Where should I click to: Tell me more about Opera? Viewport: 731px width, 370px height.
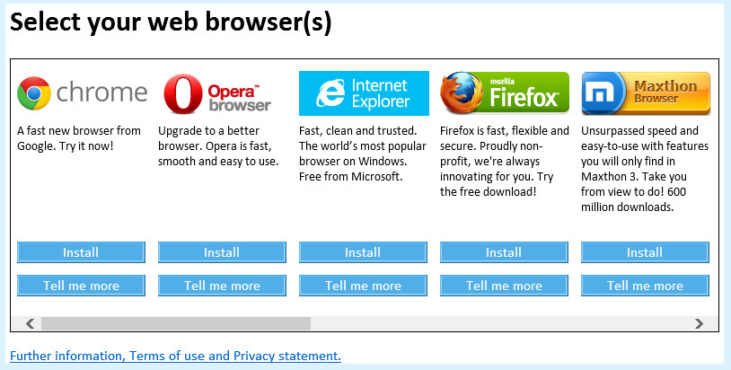click(x=222, y=286)
